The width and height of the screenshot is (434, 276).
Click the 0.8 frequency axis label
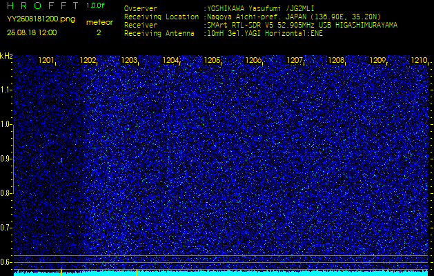6,193
